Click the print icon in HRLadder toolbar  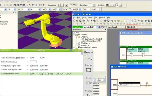105,21
